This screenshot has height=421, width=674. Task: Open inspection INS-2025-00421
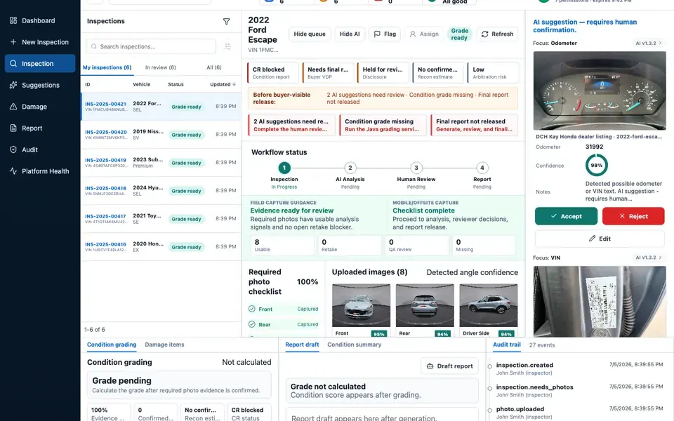click(161, 106)
